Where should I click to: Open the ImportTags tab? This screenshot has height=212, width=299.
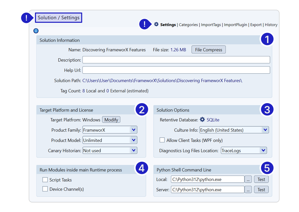point(211,25)
